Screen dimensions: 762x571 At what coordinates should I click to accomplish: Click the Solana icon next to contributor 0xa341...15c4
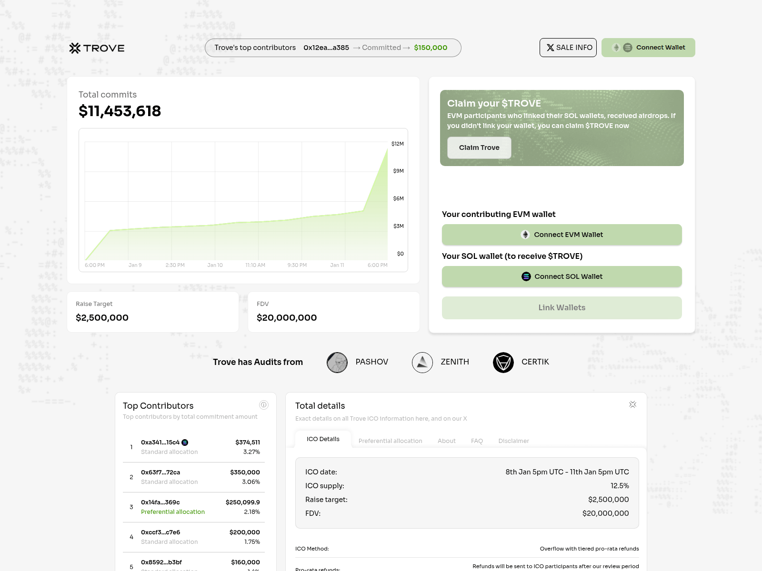pos(185,442)
